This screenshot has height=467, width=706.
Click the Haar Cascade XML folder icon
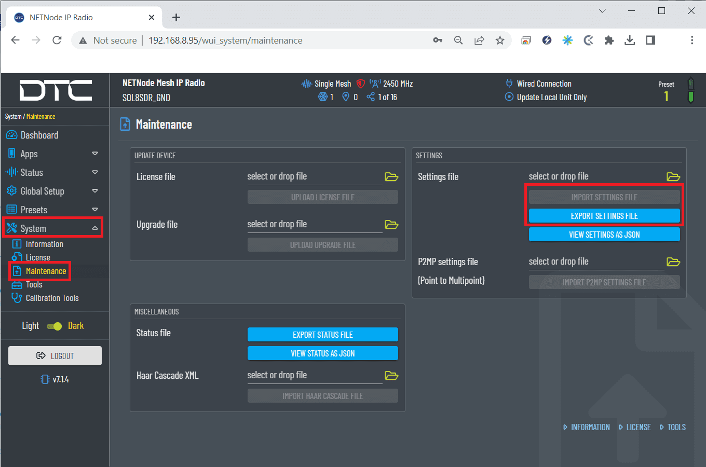coord(391,376)
